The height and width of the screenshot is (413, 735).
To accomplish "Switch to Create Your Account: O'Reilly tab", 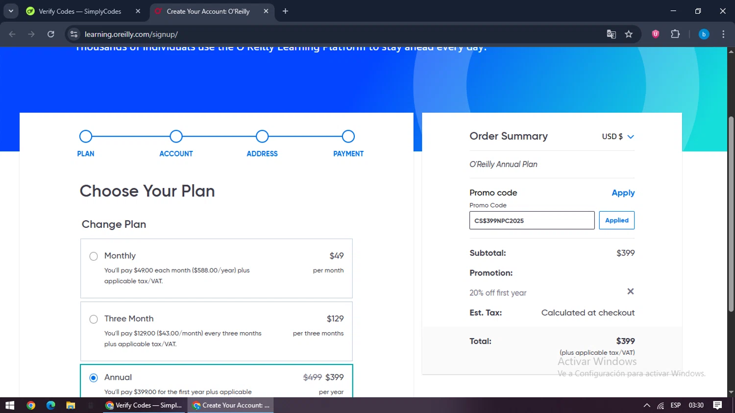I will [208, 11].
